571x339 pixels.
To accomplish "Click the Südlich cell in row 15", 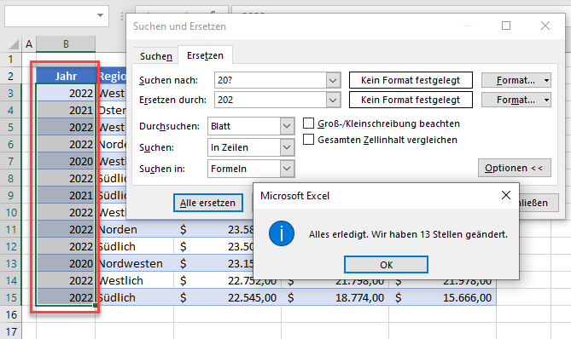I will tap(134, 297).
